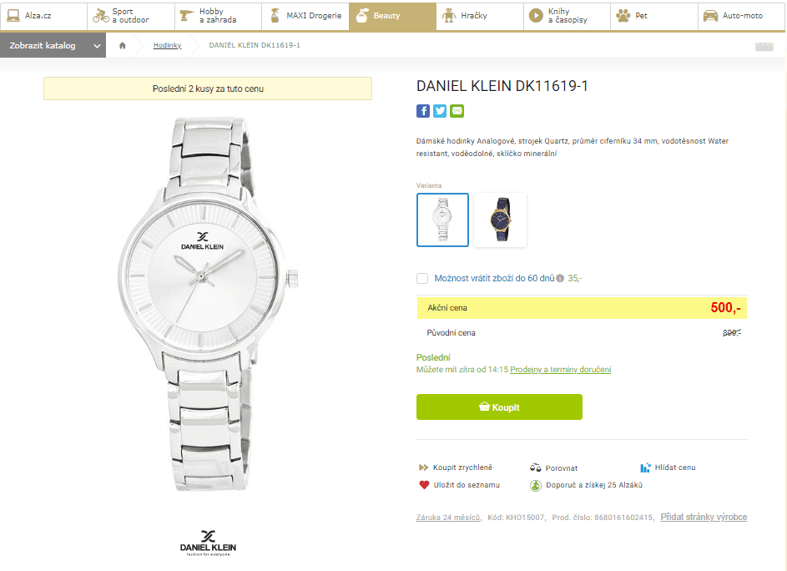Share product via email icon
Screen dimensions: 787x571
457,111
